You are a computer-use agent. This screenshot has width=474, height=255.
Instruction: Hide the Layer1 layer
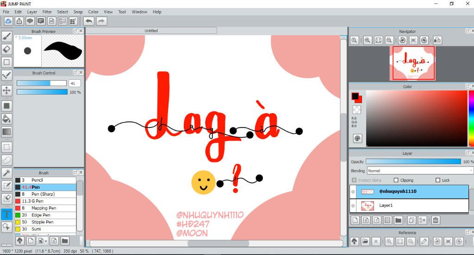pos(353,206)
